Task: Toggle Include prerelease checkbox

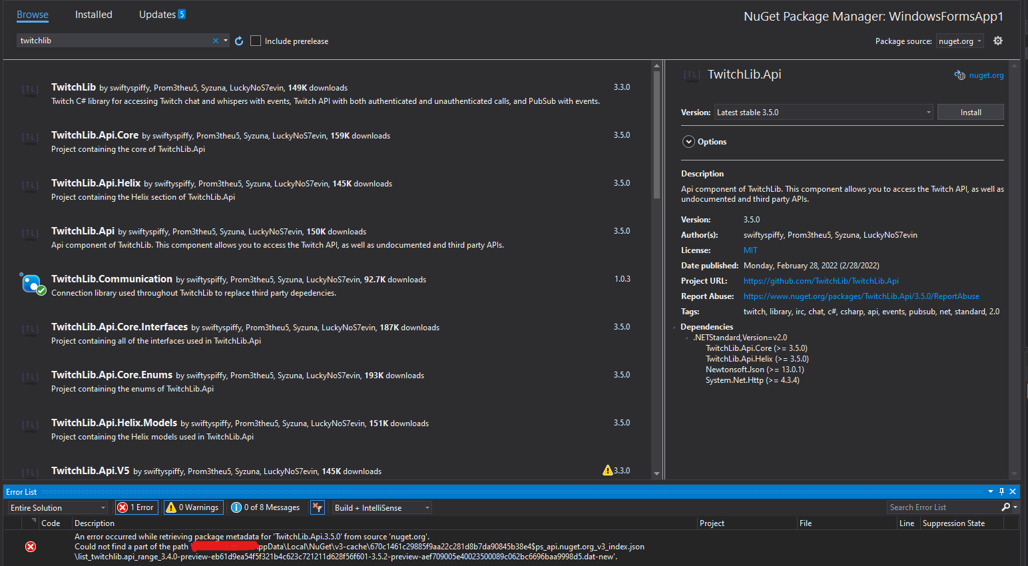Action: click(x=256, y=41)
